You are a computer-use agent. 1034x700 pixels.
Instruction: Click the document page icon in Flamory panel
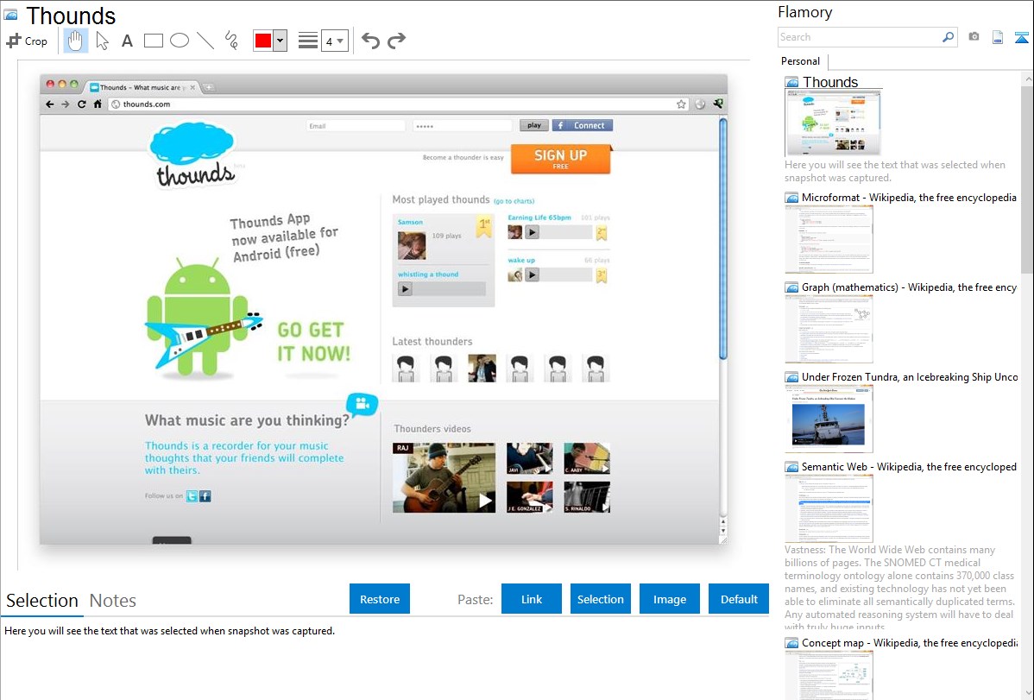click(x=998, y=37)
